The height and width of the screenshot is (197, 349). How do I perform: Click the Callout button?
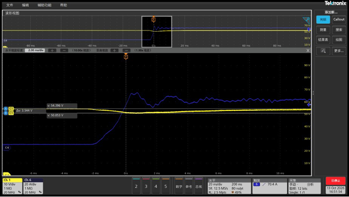(339, 20)
